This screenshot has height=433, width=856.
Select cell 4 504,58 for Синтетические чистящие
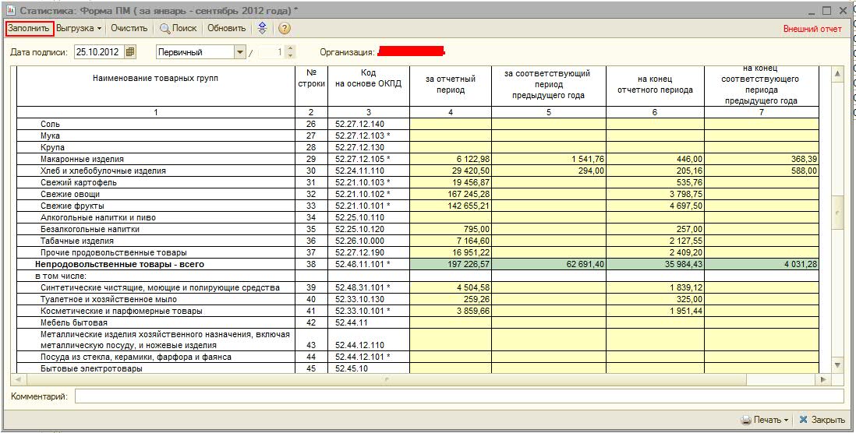point(451,287)
